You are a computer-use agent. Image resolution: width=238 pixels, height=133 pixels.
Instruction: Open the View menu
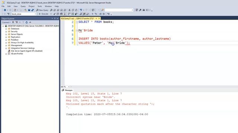click(x=16, y=6)
